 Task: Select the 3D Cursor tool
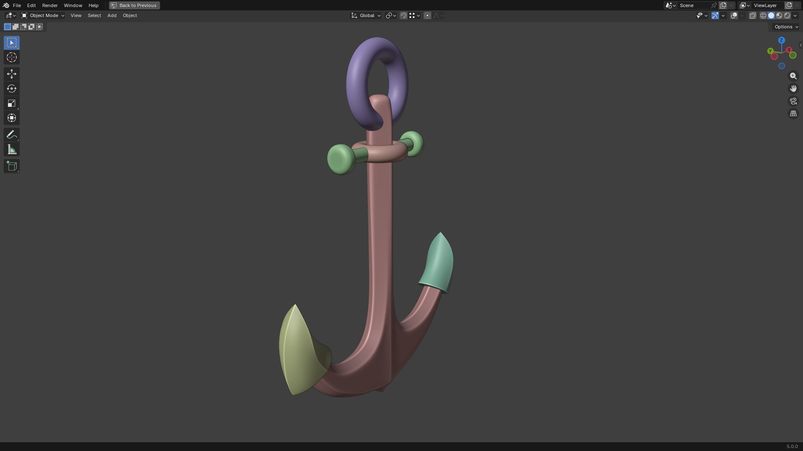coord(12,57)
